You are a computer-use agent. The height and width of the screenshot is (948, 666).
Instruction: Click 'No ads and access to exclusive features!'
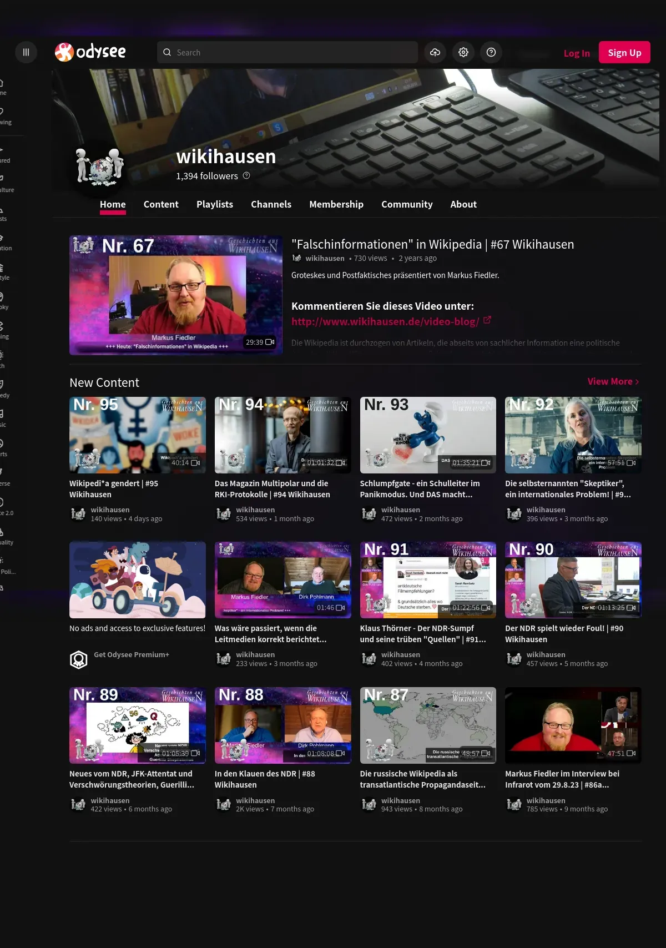pos(137,628)
